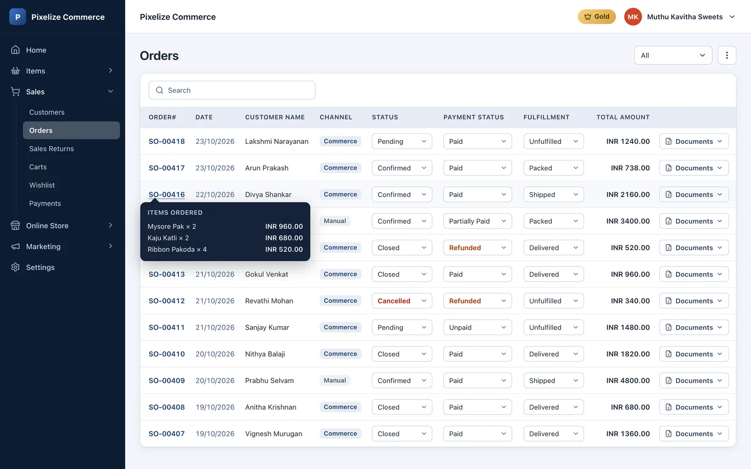Click the Marketing megaphone icon
This screenshot has width=751, height=469.
click(x=16, y=246)
